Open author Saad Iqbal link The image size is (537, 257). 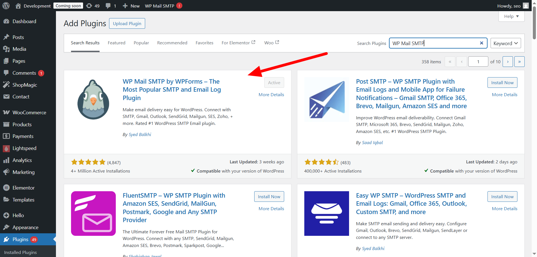pyautogui.click(x=372, y=143)
